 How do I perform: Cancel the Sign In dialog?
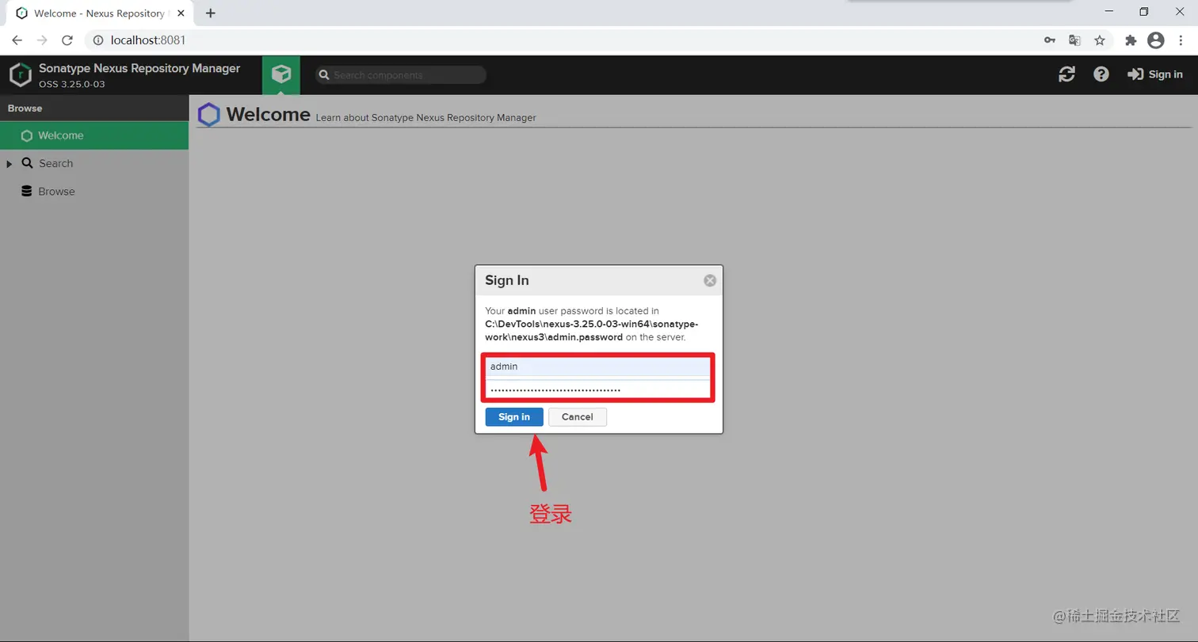point(578,417)
